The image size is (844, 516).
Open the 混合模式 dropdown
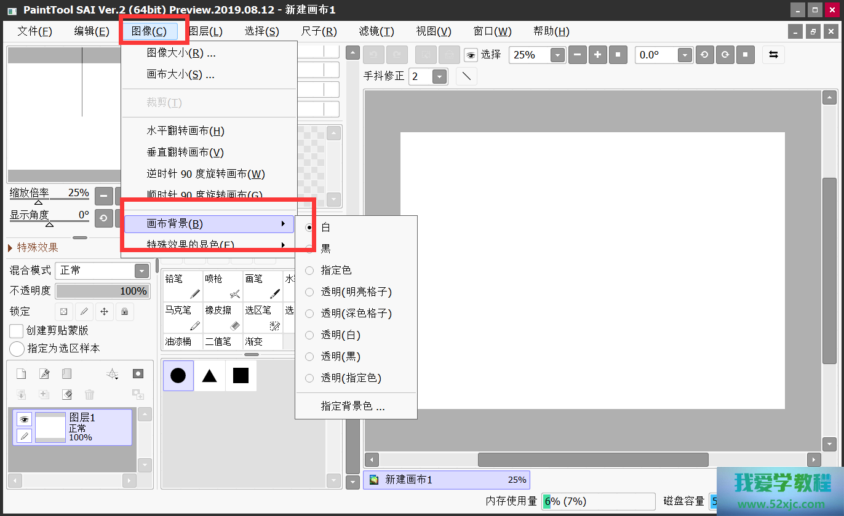[x=142, y=271]
